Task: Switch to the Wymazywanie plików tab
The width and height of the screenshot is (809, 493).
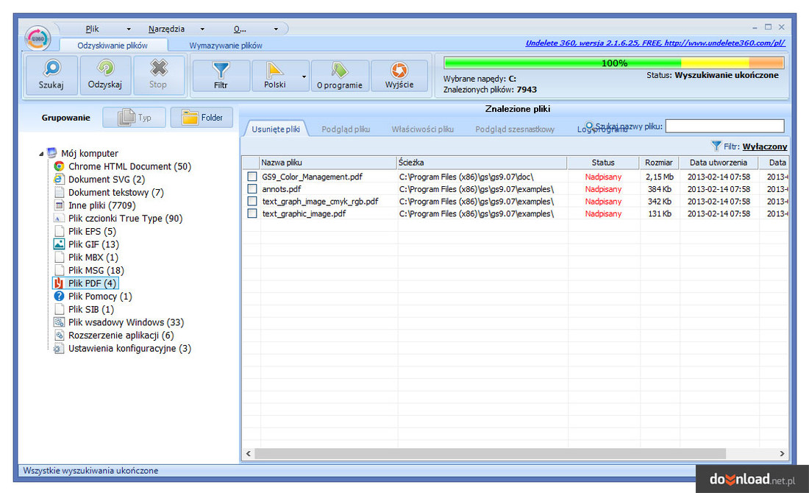Action: coord(226,46)
